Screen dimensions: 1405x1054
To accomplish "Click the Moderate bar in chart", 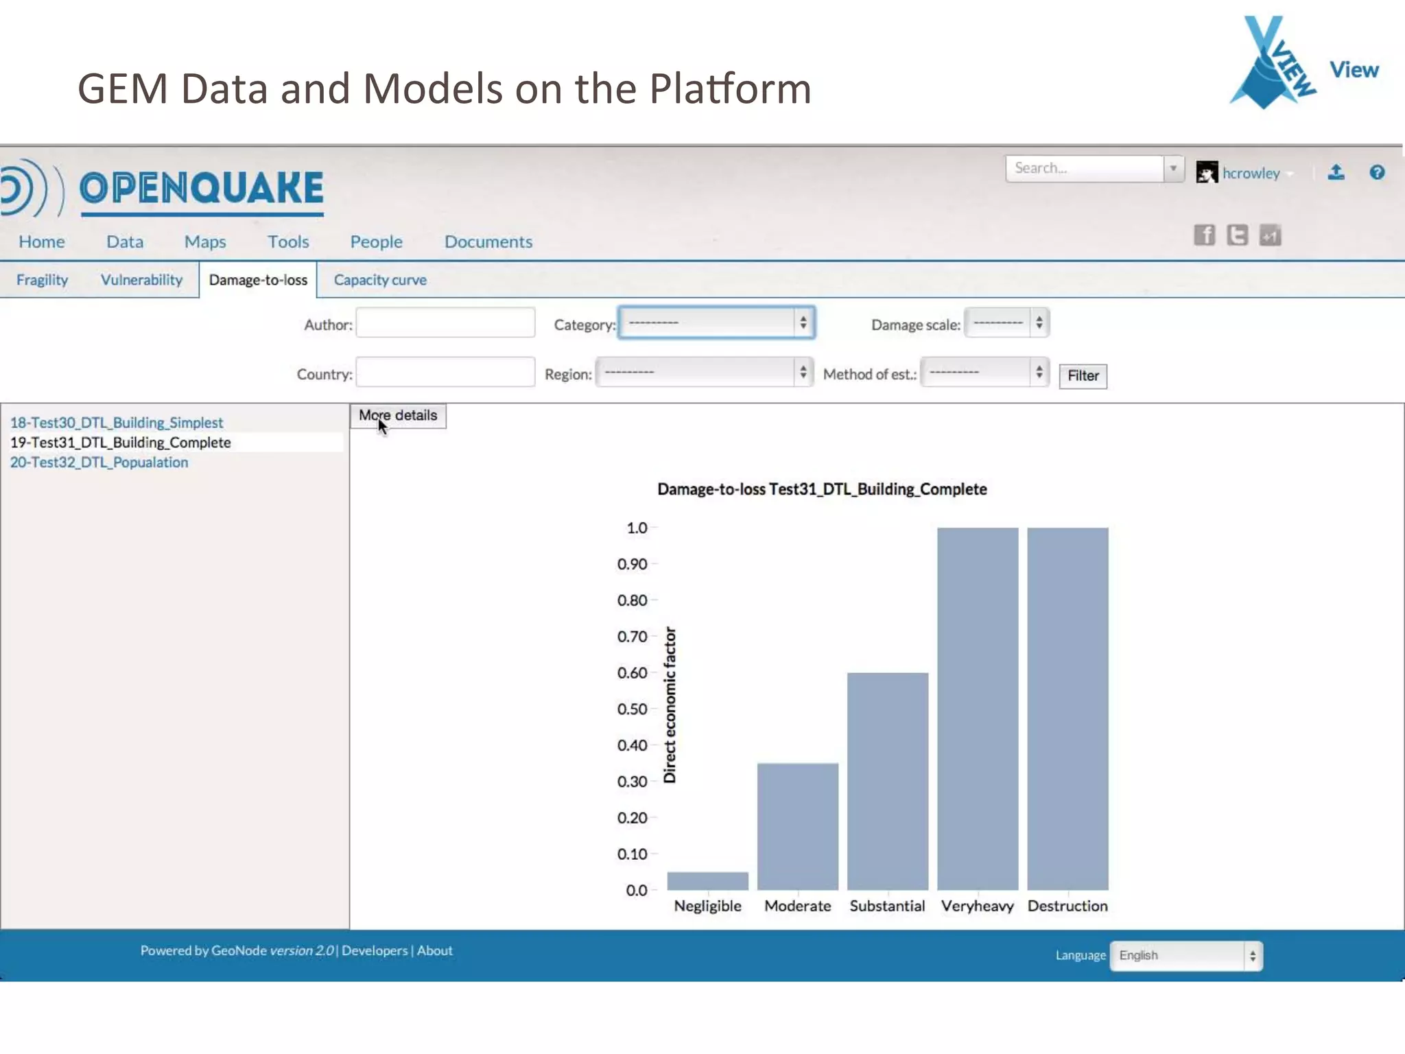I will pos(798,827).
